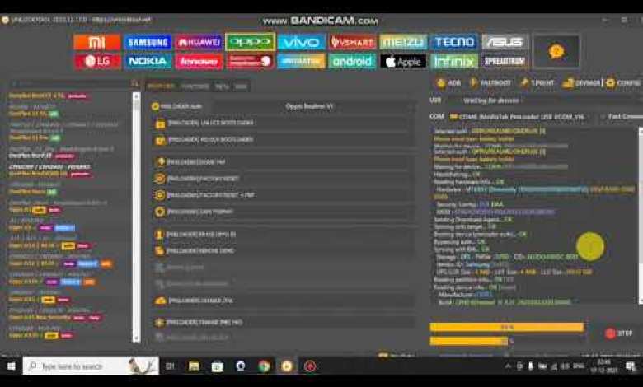Click the upper yellow progress bar

click(x=507, y=327)
